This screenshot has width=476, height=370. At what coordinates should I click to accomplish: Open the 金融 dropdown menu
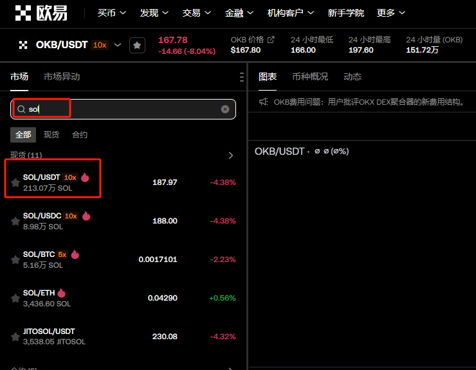pyautogui.click(x=239, y=13)
